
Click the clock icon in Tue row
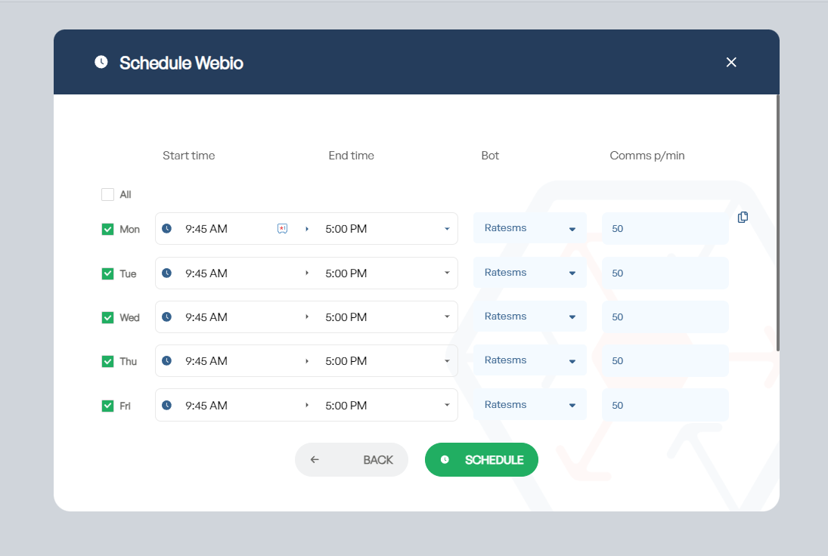point(166,273)
